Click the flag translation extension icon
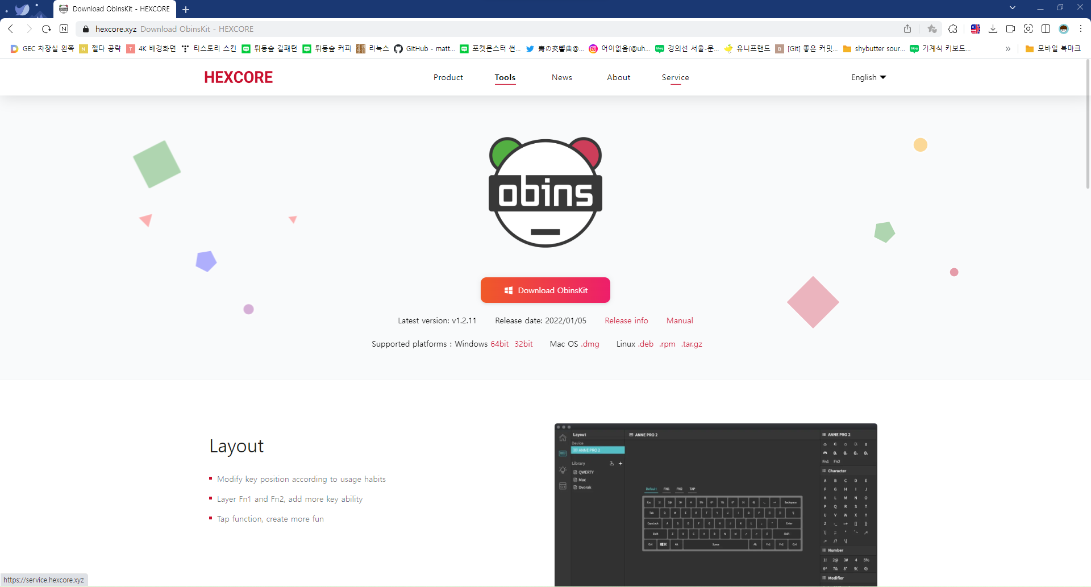 pyautogui.click(x=976, y=29)
